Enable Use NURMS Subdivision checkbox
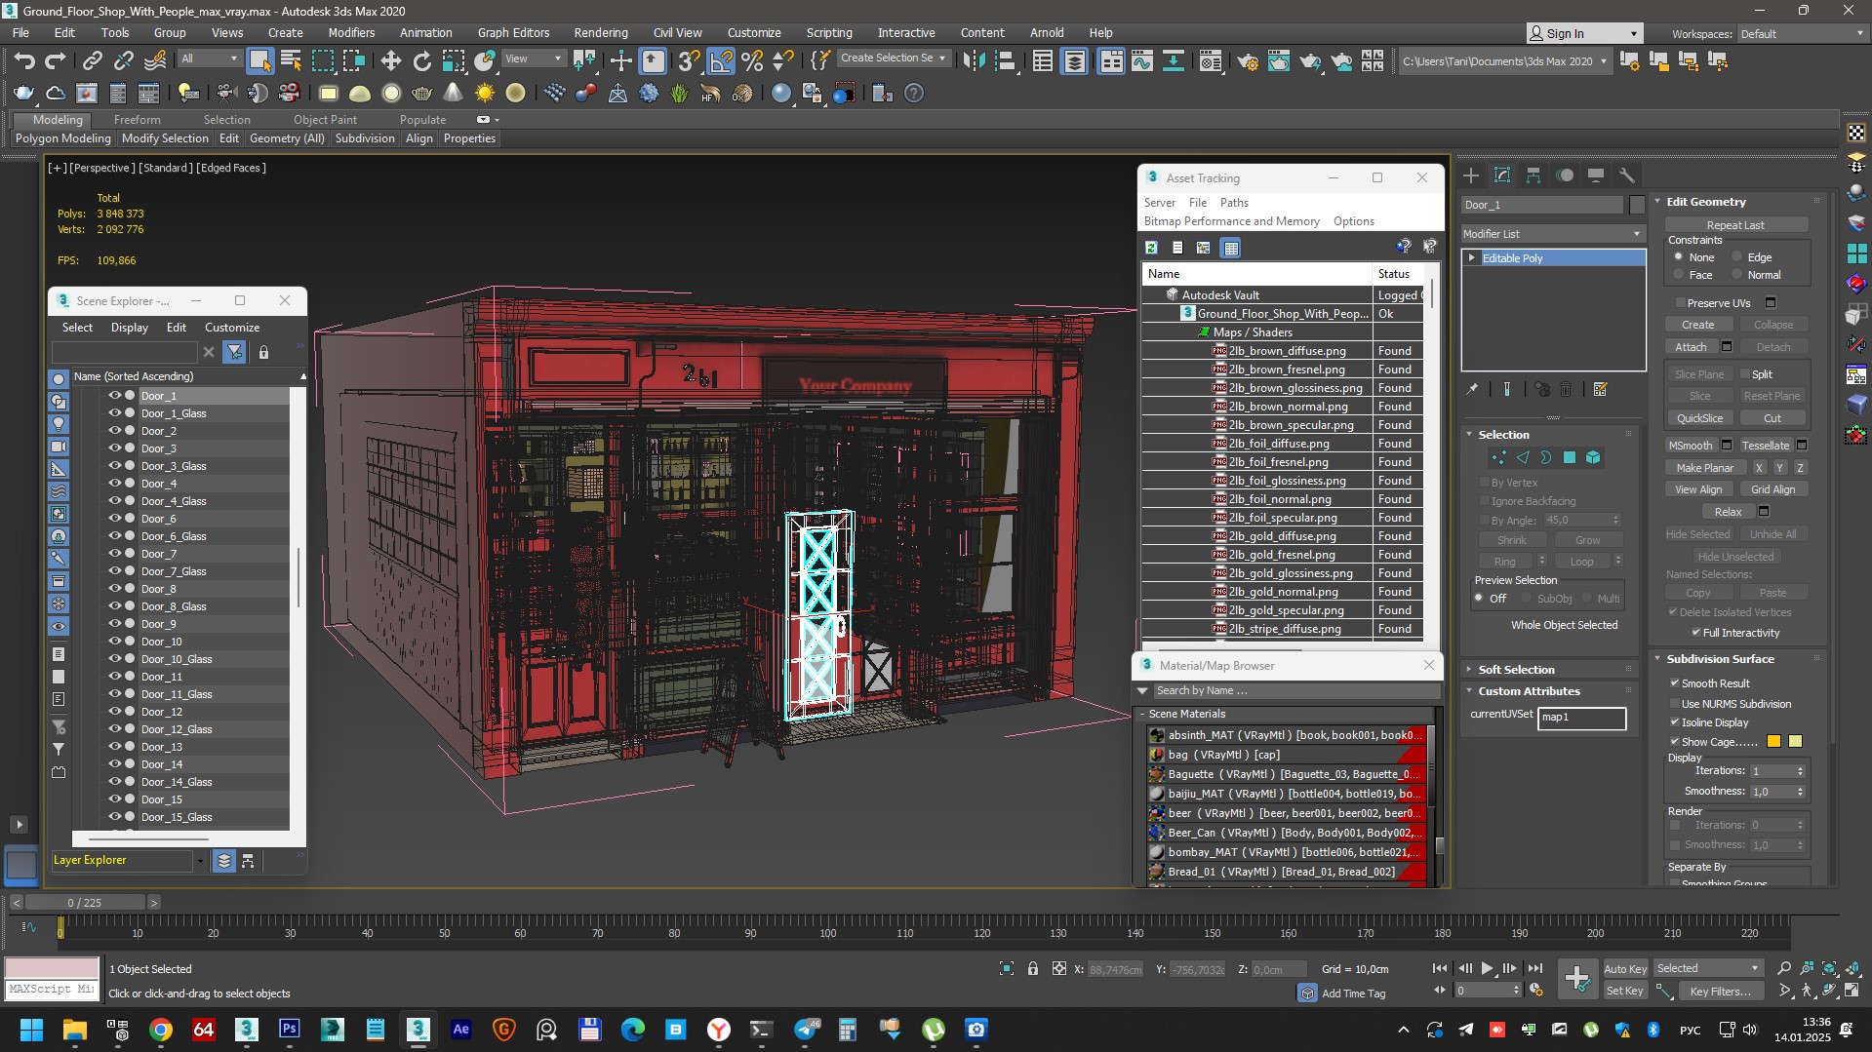Screen dimensions: 1872x1052 (x=1675, y=704)
